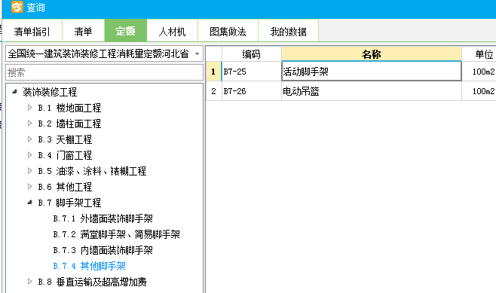Click the B7-26 code cell
Viewport: 496px width, 293px height.
[252, 91]
